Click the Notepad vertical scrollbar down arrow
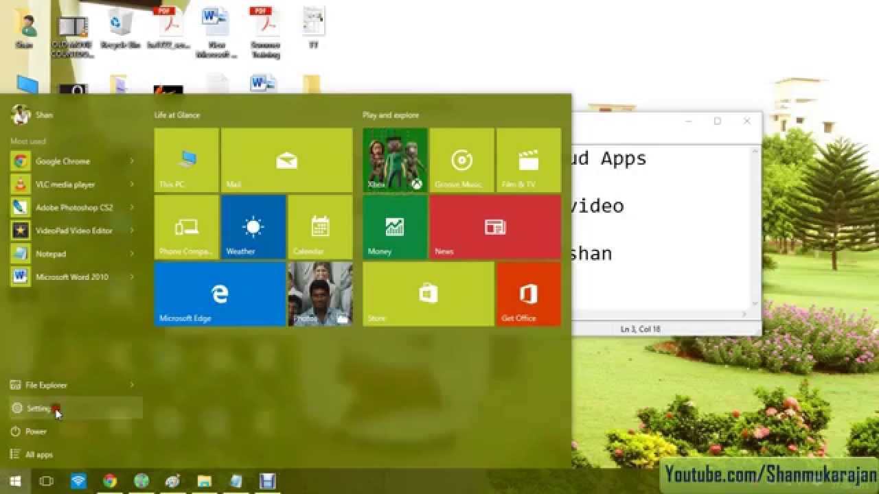Viewport: 879px width, 494px height. click(x=755, y=303)
